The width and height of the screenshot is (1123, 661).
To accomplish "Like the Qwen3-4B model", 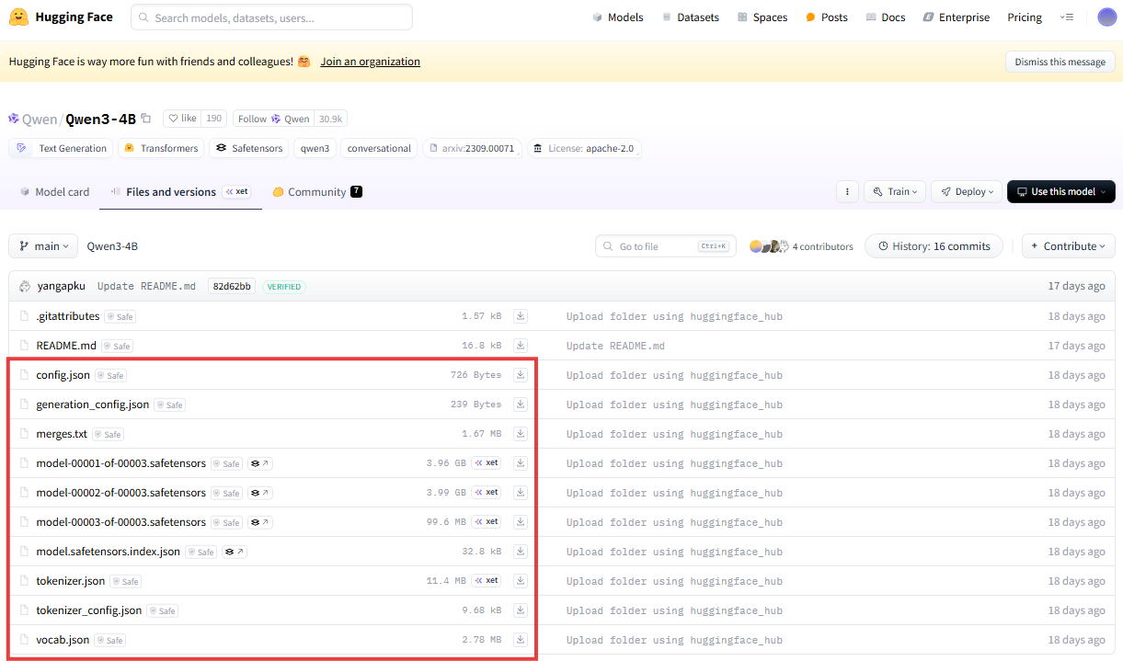I will 182,119.
